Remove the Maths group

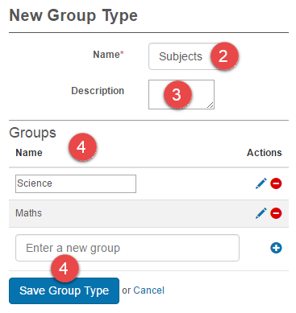pos(276,213)
